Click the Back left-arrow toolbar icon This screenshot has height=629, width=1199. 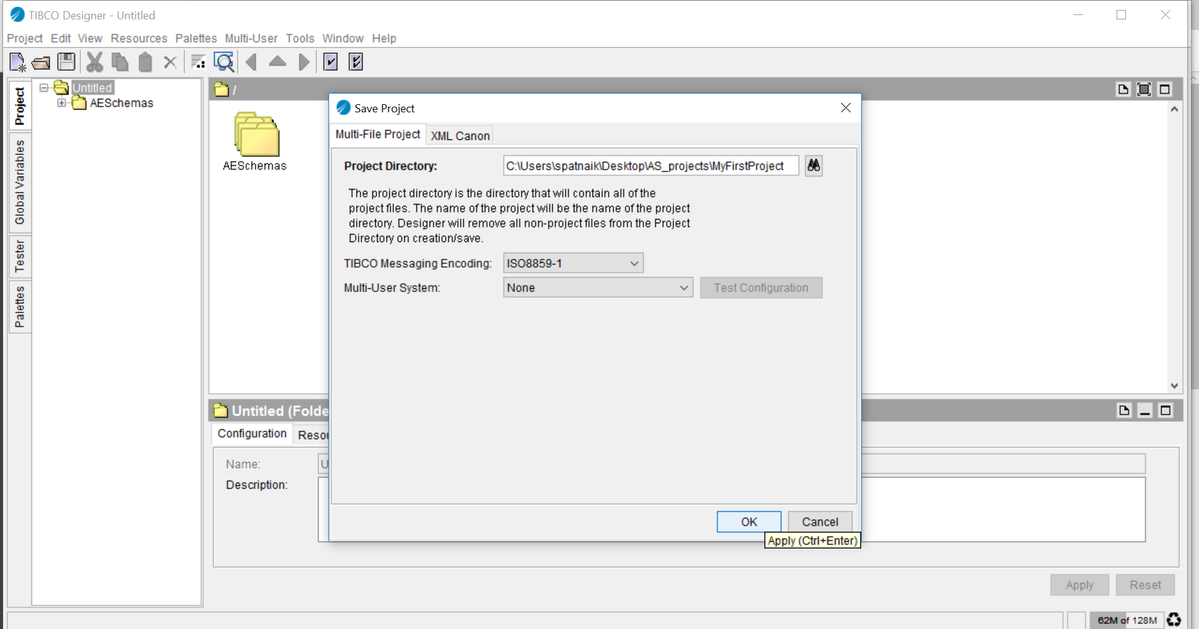[x=252, y=62]
